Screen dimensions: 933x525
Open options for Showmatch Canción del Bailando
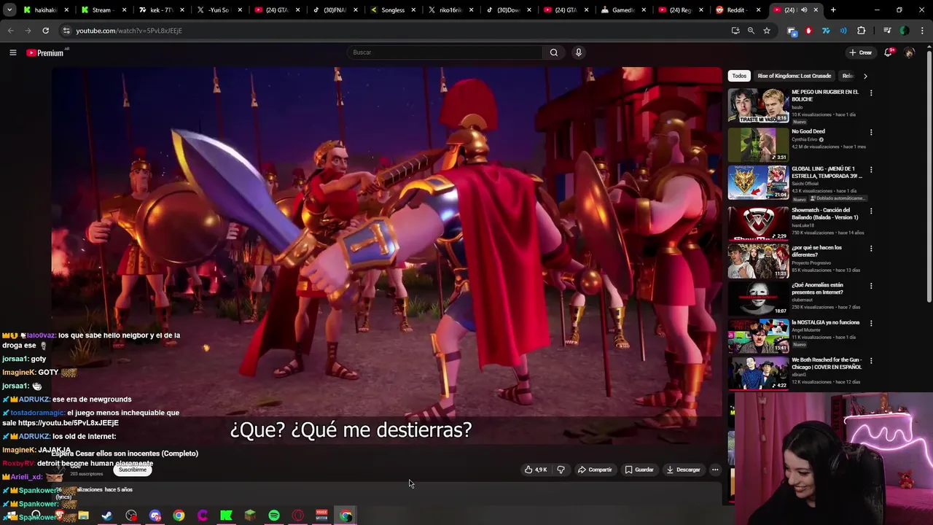click(871, 211)
